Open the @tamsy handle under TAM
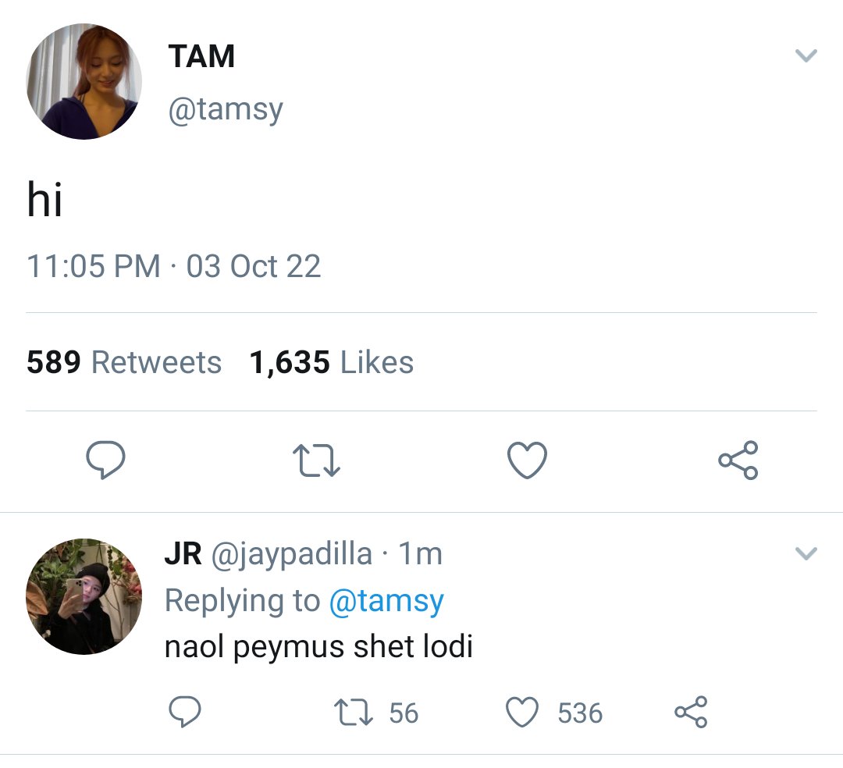 pyautogui.click(x=226, y=110)
